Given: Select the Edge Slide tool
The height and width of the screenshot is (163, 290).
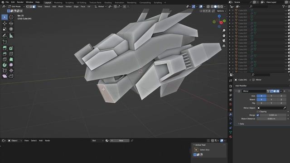Looking at the screenshot, I should point(5,71).
